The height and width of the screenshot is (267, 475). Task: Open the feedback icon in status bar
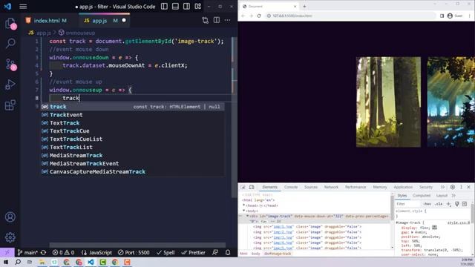click(x=215, y=252)
